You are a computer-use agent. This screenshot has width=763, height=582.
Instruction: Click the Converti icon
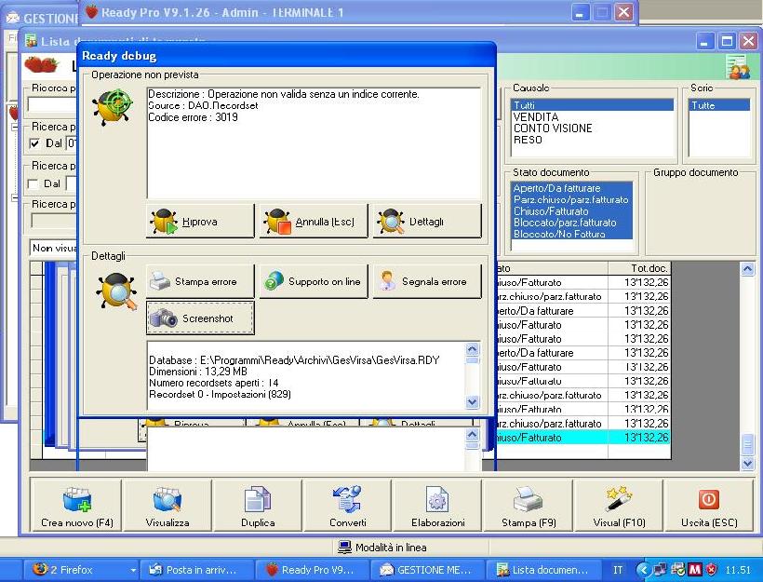tap(347, 499)
